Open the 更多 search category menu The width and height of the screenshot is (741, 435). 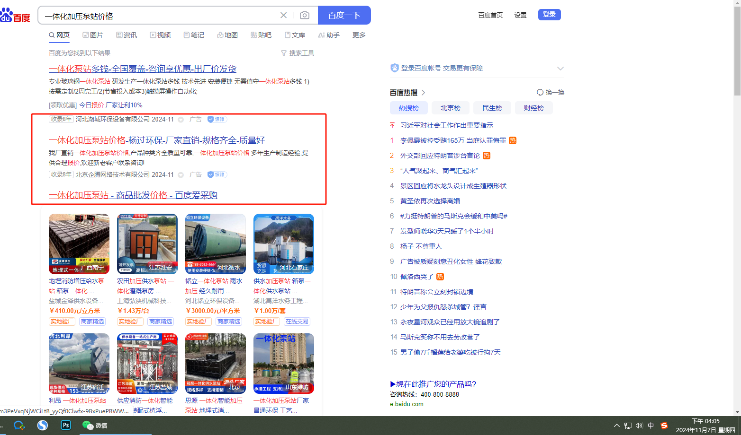click(359, 35)
